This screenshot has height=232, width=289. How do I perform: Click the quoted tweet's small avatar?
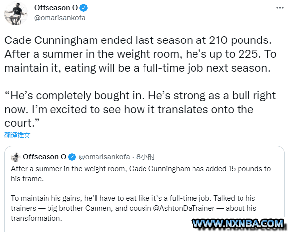[16, 157]
